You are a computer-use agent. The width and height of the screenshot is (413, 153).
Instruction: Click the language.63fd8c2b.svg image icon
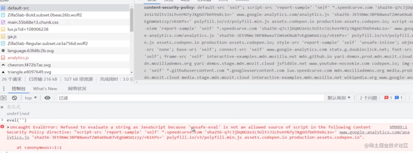click(x=3, y=51)
